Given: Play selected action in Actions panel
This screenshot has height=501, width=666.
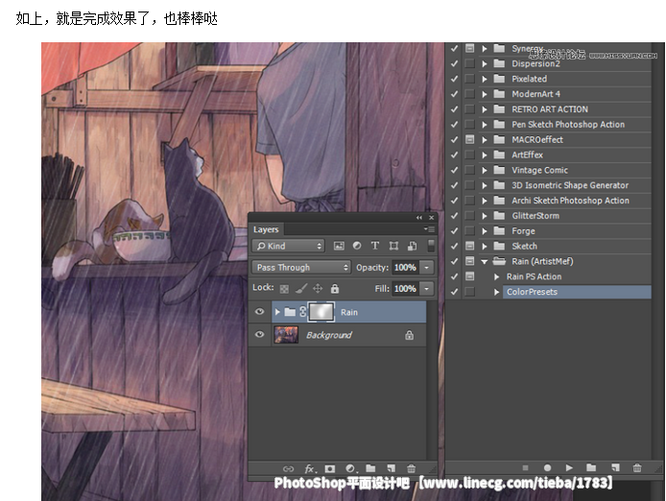Looking at the screenshot, I should 569,467.
